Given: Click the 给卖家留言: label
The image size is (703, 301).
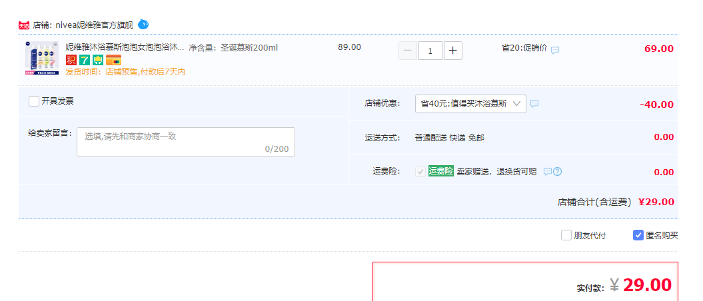Looking at the screenshot, I should (x=50, y=133).
